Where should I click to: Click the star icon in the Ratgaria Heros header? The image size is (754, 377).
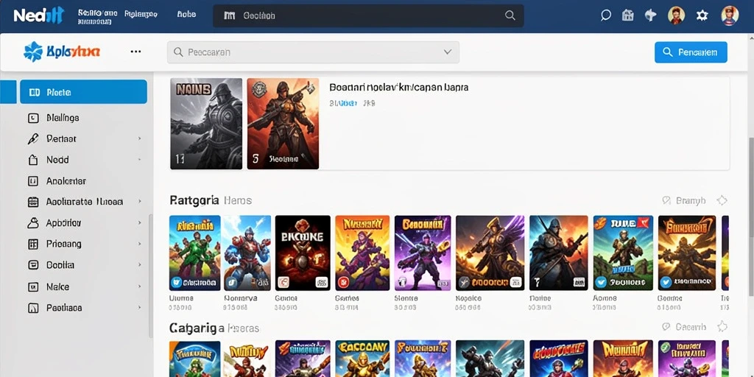click(x=722, y=200)
